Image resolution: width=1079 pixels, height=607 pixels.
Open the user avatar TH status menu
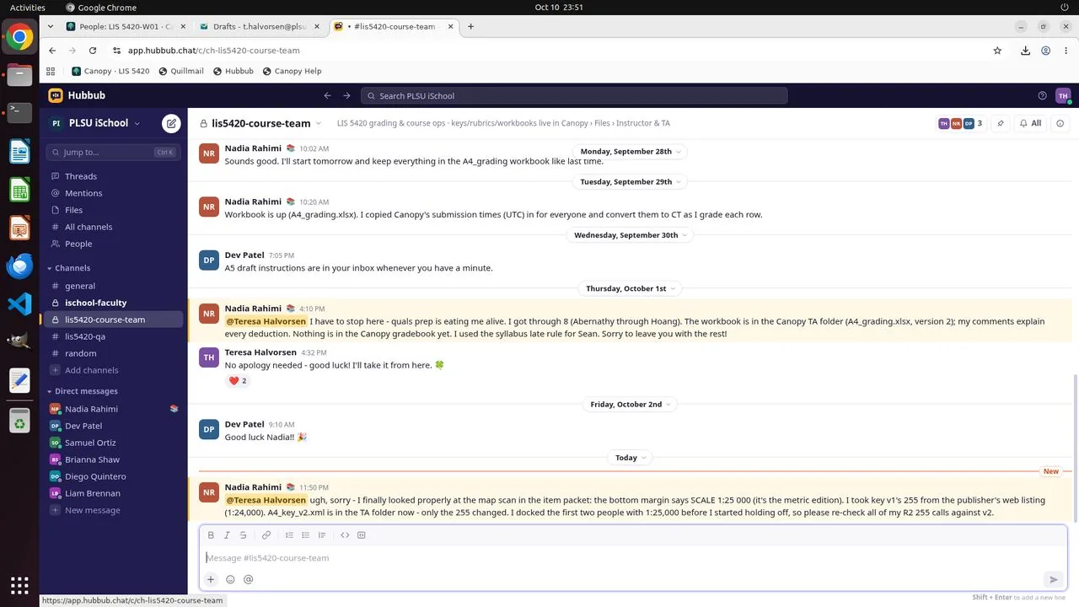pyautogui.click(x=1062, y=96)
